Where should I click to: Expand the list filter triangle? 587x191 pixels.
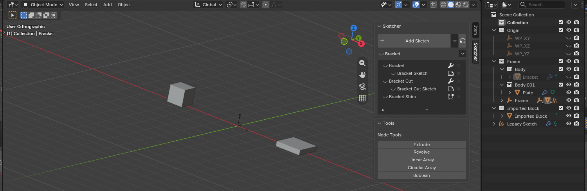383,110
